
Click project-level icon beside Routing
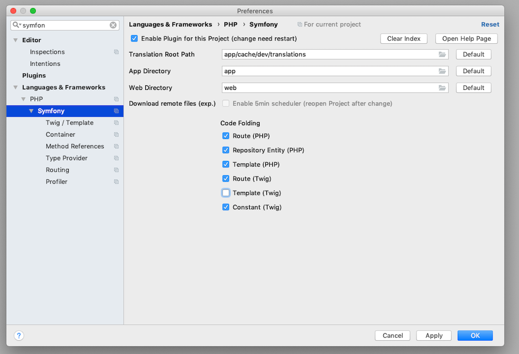tap(116, 170)
